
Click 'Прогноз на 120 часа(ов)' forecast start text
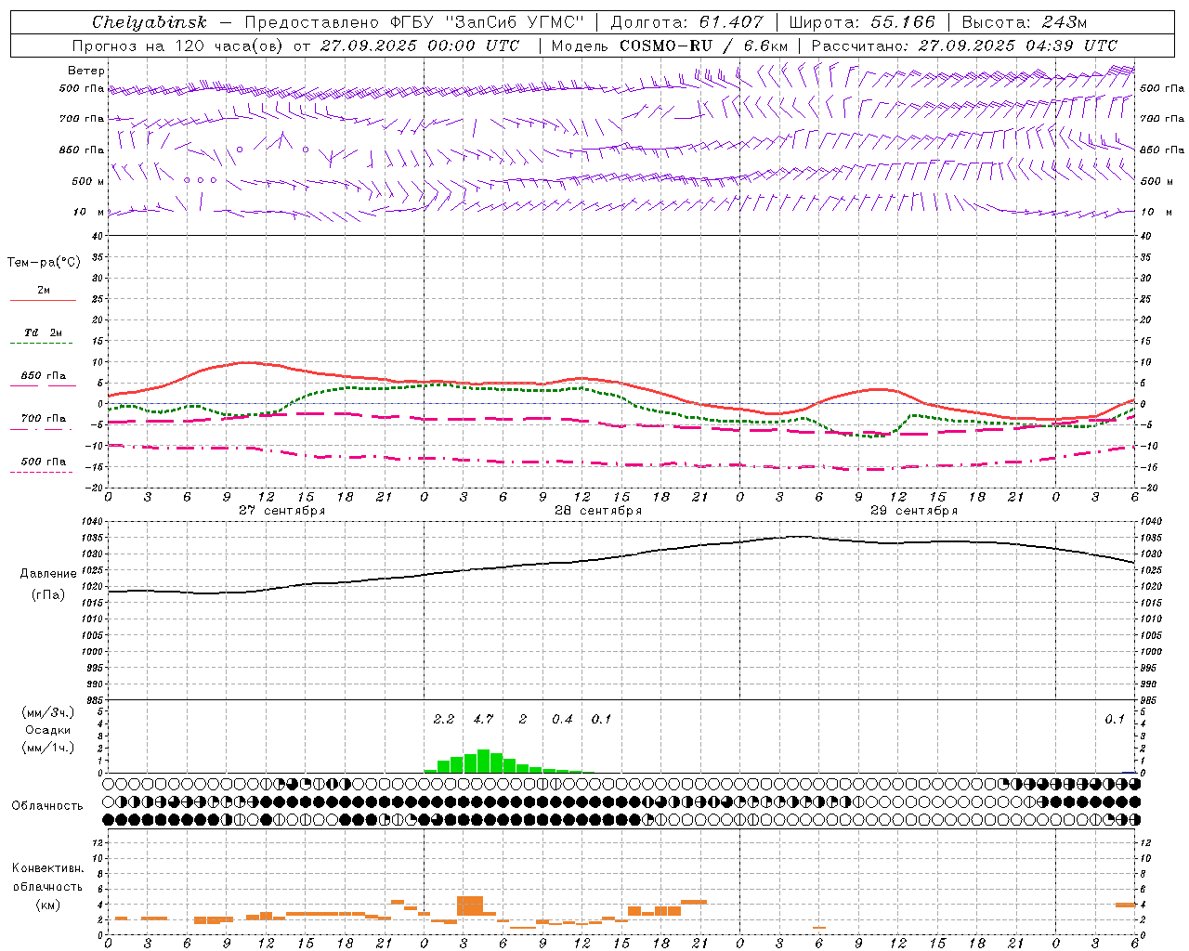178,46
